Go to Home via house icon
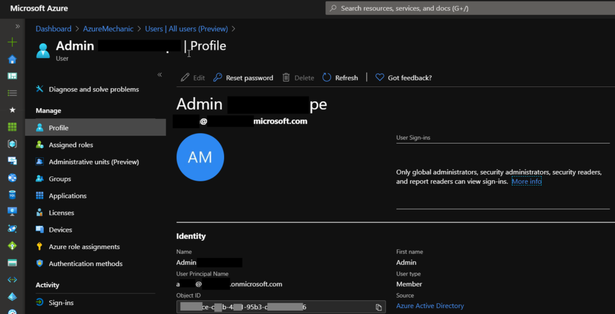The height and width of the screenshot is (314, 615). 13,59
